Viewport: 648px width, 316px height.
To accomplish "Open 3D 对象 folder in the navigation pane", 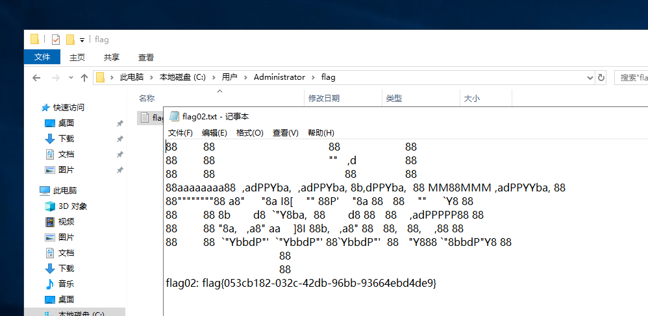I will [73, 206].
